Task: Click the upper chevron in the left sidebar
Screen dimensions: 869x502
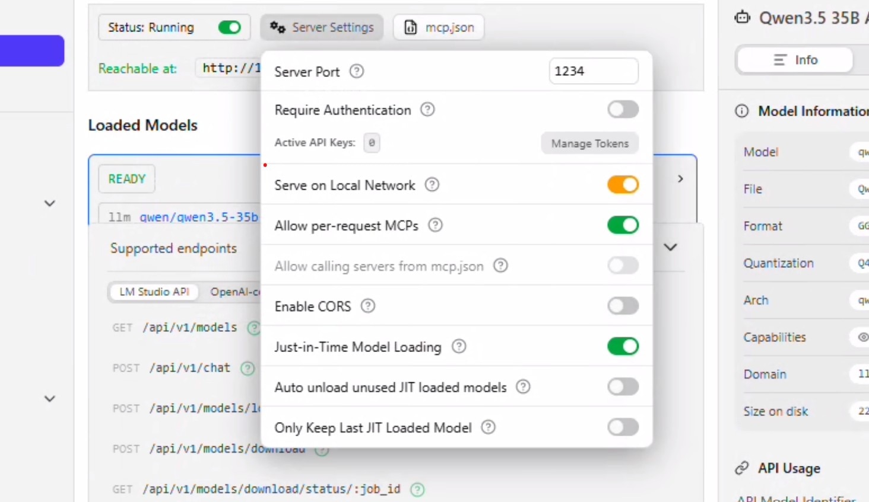Action: click(x=49, y=203)
